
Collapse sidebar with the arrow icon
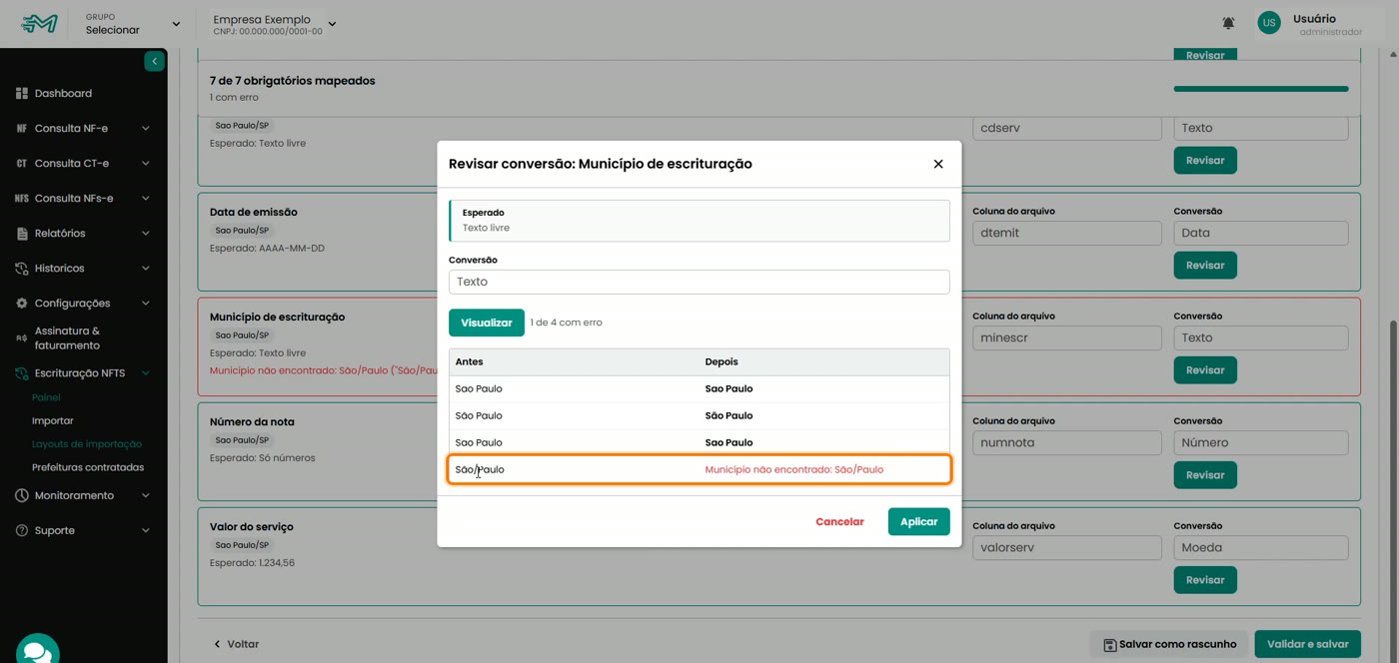154,62
